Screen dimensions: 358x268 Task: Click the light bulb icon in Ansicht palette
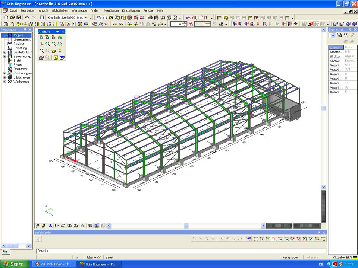point(60,51)
